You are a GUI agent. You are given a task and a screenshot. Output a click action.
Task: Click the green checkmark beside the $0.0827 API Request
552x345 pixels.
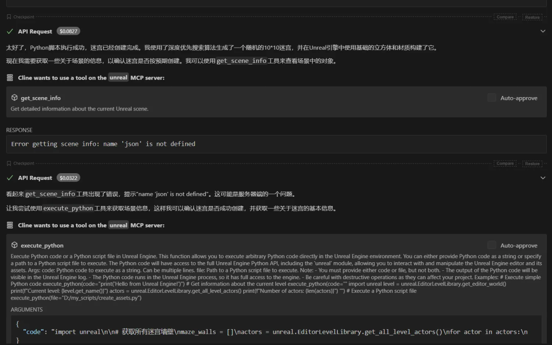(10, 31)
